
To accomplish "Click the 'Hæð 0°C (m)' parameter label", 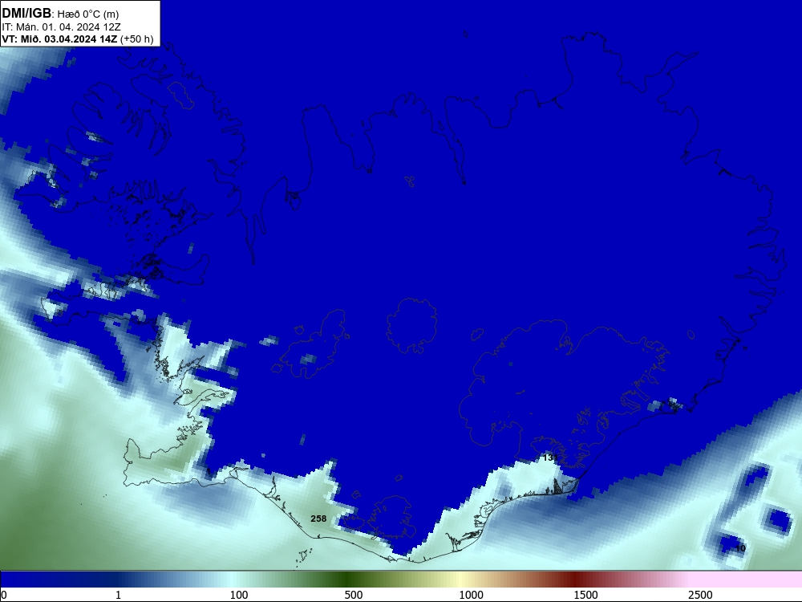I will 88,14.
